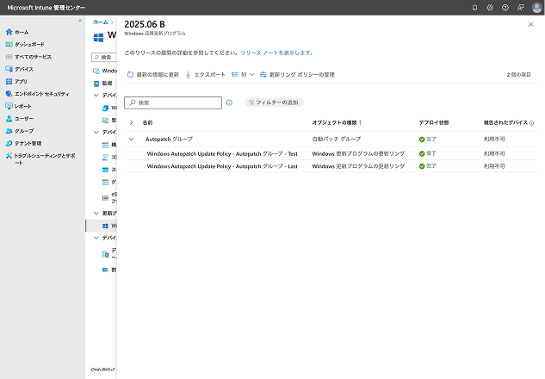The image size is (545, 379).
Task: Close the 2025.06 B panel
Action: (x=530, y=24)
